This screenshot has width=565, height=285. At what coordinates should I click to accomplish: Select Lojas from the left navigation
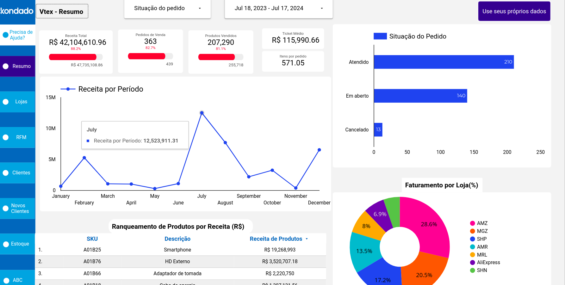(x=21, y=102)
